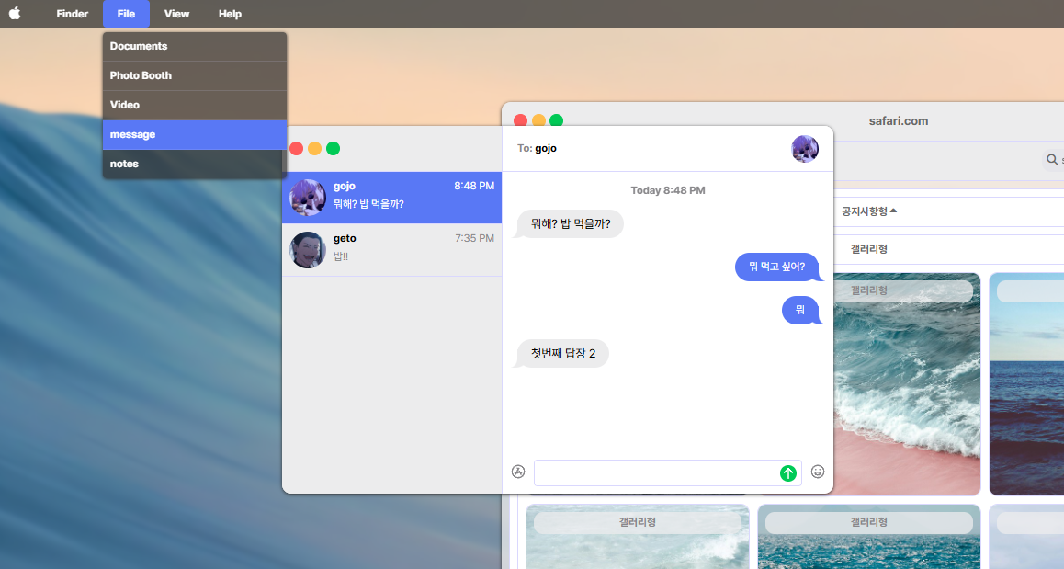Open the Help menu

(x=230, y=14)
